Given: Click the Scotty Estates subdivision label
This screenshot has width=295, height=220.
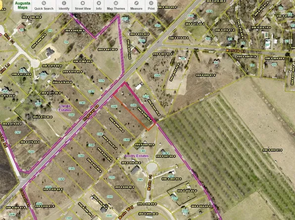Looking at the screenshot, I should (137, 156).
